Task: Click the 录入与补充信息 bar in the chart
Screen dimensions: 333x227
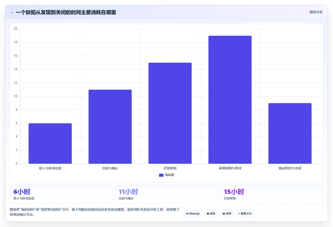Action: (x=50, y=144)
